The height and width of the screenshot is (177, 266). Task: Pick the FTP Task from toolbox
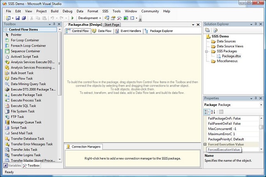point(17,117)
